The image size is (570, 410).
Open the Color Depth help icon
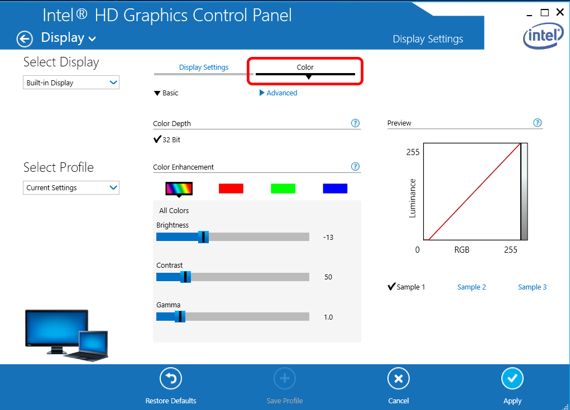click(355, 123)
